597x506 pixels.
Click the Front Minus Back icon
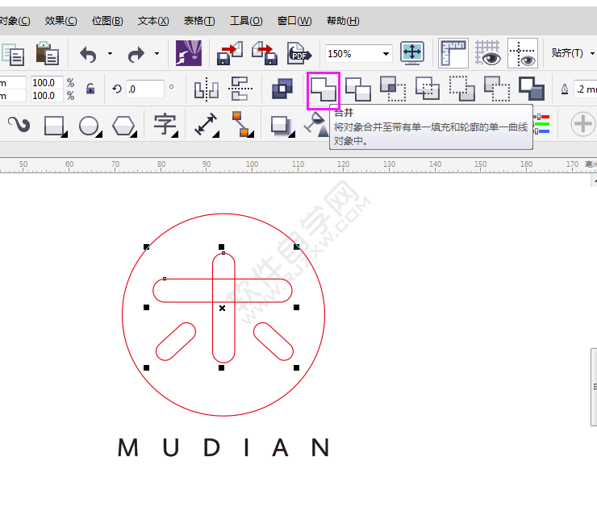tap(461, 89)
